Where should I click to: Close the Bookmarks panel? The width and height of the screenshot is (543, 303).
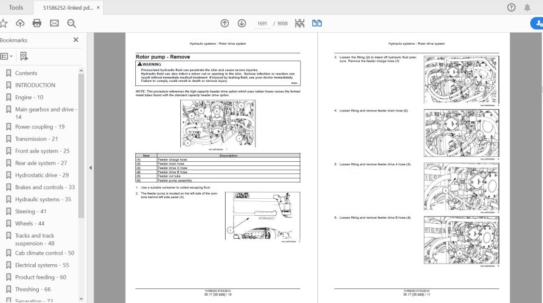click(x=76, y=40)
